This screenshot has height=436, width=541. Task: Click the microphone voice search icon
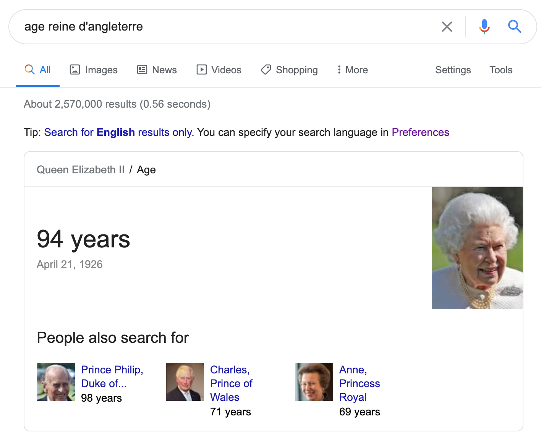[x=484, y=27]
